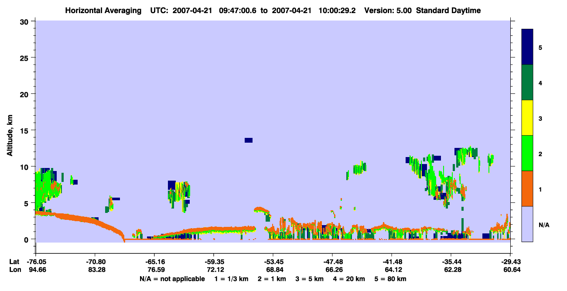Image resolution: width=567 pixels, height=291 pixels.
Task: Click the 'Lon' row label
Action: 14,270
